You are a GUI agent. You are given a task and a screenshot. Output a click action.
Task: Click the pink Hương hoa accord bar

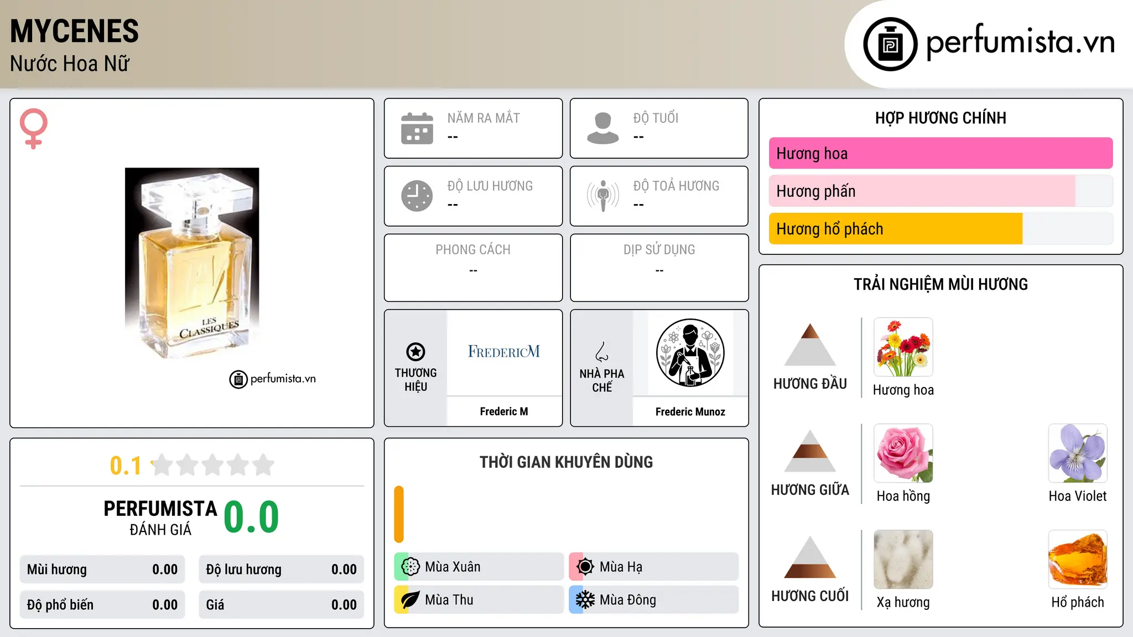pos(940,153)
